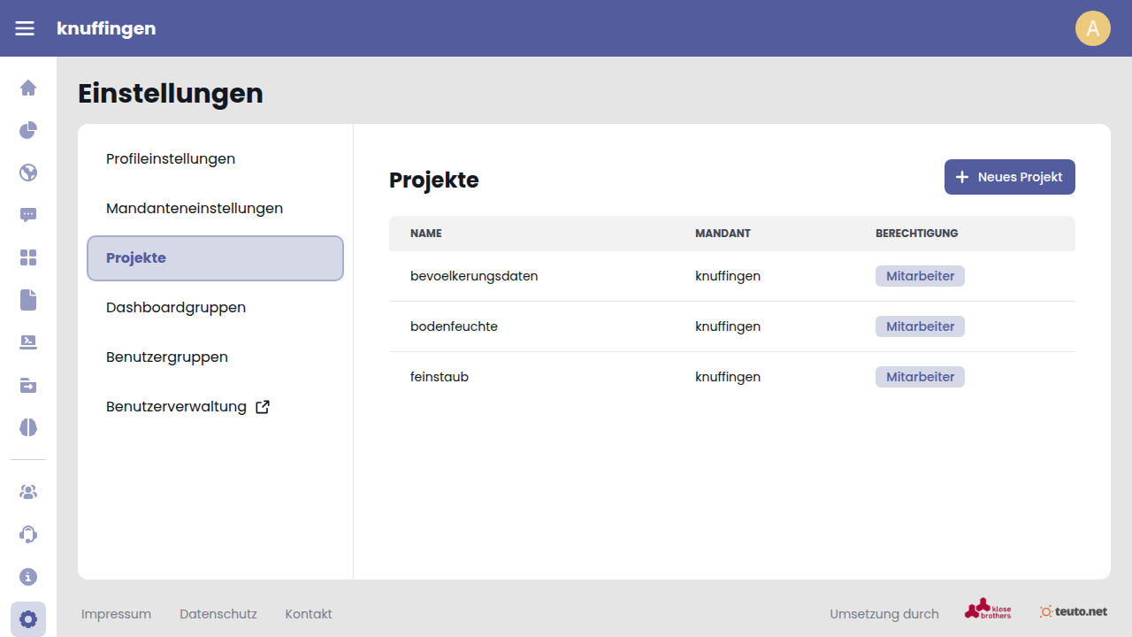Click the document file icon in sidebar
The image size is (1132, 637).
coord(28,300)
